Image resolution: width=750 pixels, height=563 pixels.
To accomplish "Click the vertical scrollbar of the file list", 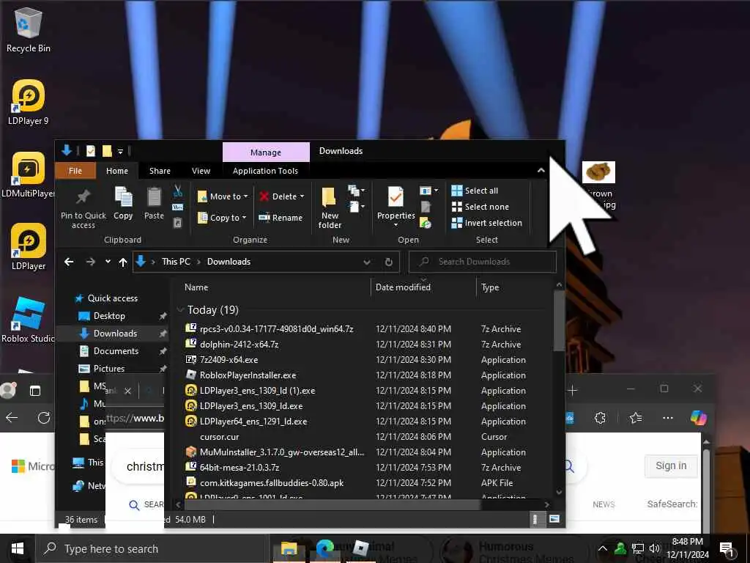I will 559,320.
